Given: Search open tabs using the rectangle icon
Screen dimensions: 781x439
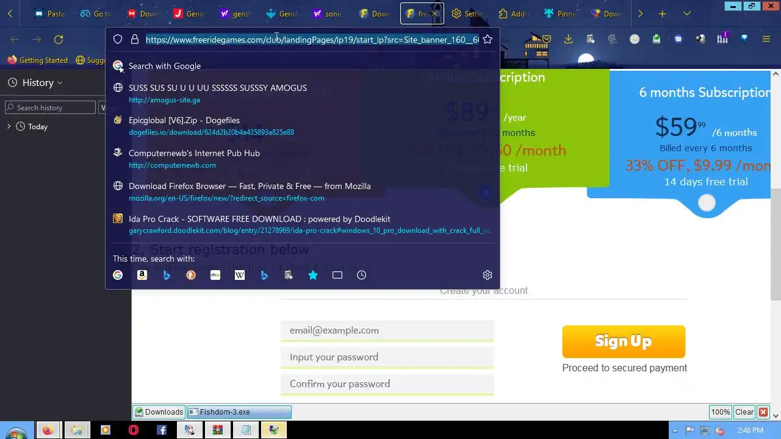Looking at the screenshot, I should pos(337,275).
